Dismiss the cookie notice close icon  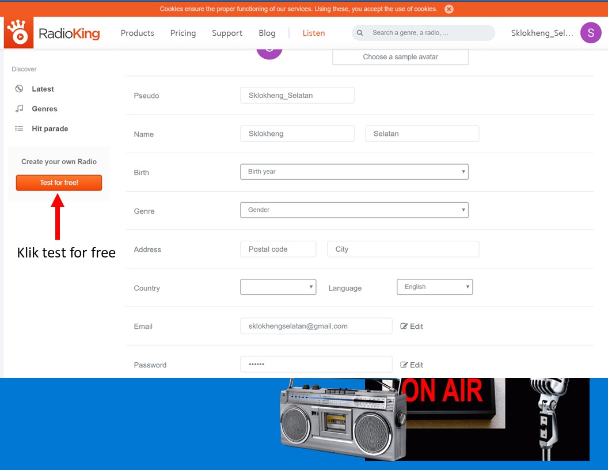[x=449, y=9]
